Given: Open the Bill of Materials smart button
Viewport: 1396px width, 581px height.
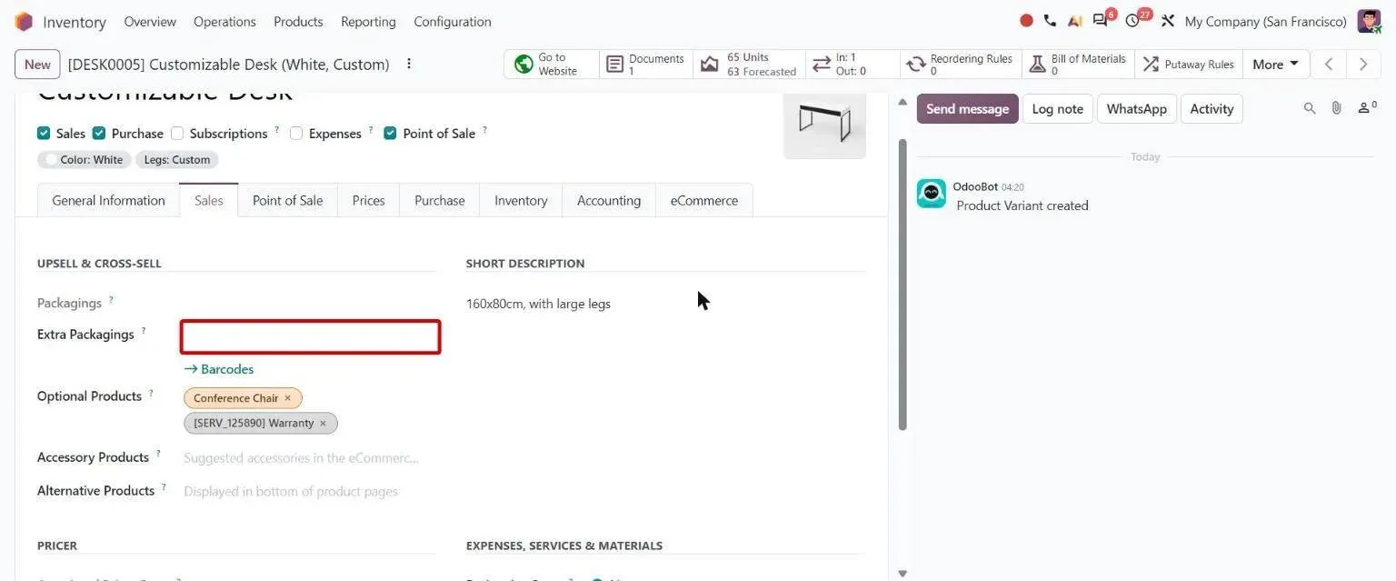Looking at the screenshot, I should pos(1078,64).
